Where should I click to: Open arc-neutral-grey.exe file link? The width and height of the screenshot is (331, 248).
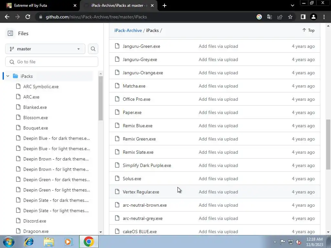click(143, 219)
